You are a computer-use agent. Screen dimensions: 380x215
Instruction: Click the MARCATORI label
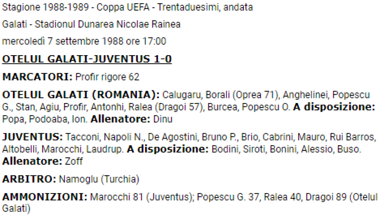(38, 77)
